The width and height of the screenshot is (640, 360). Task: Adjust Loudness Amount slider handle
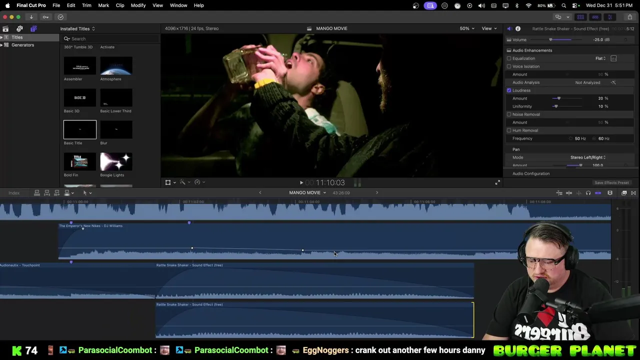tap(558, 98)
